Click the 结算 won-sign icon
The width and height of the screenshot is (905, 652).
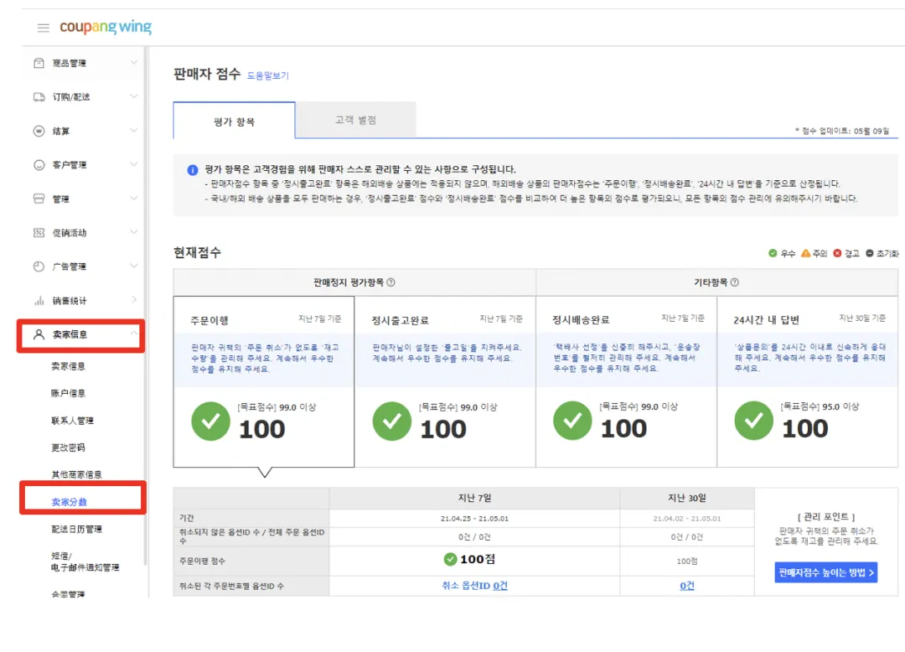tap(39, 131)
